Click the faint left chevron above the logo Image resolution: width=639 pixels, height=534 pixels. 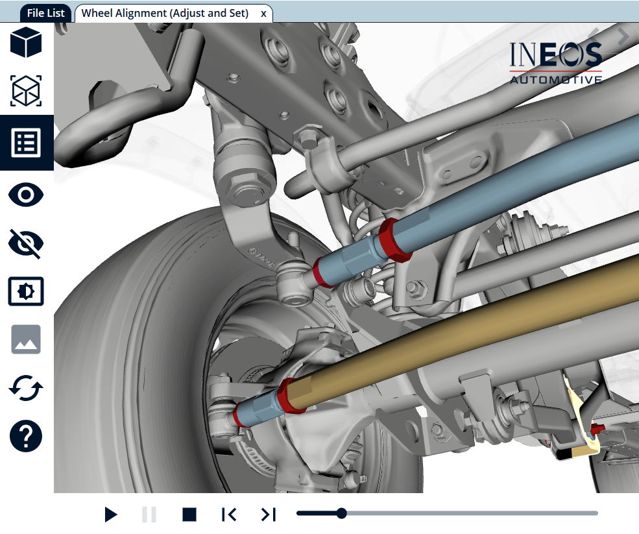(592, 34)
